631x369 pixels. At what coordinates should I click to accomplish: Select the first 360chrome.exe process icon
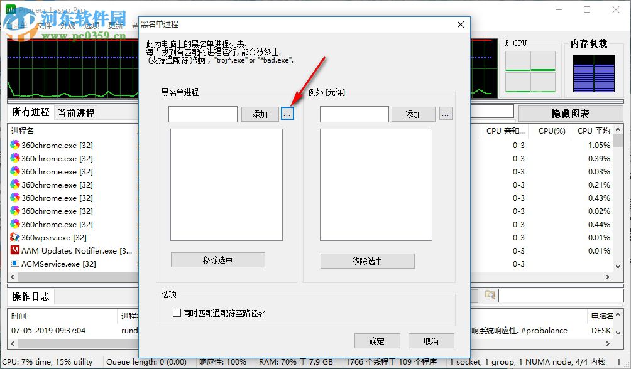(15, 145)
